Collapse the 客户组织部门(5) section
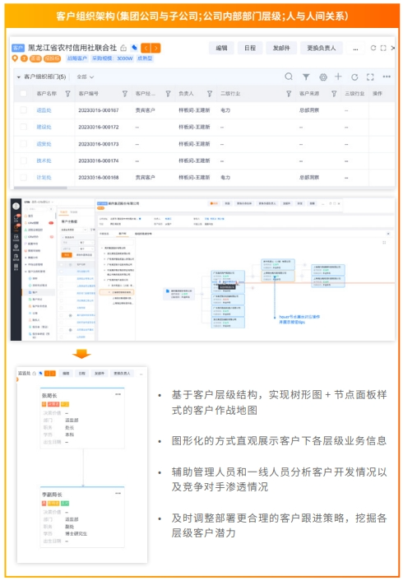 coord(19,77)
